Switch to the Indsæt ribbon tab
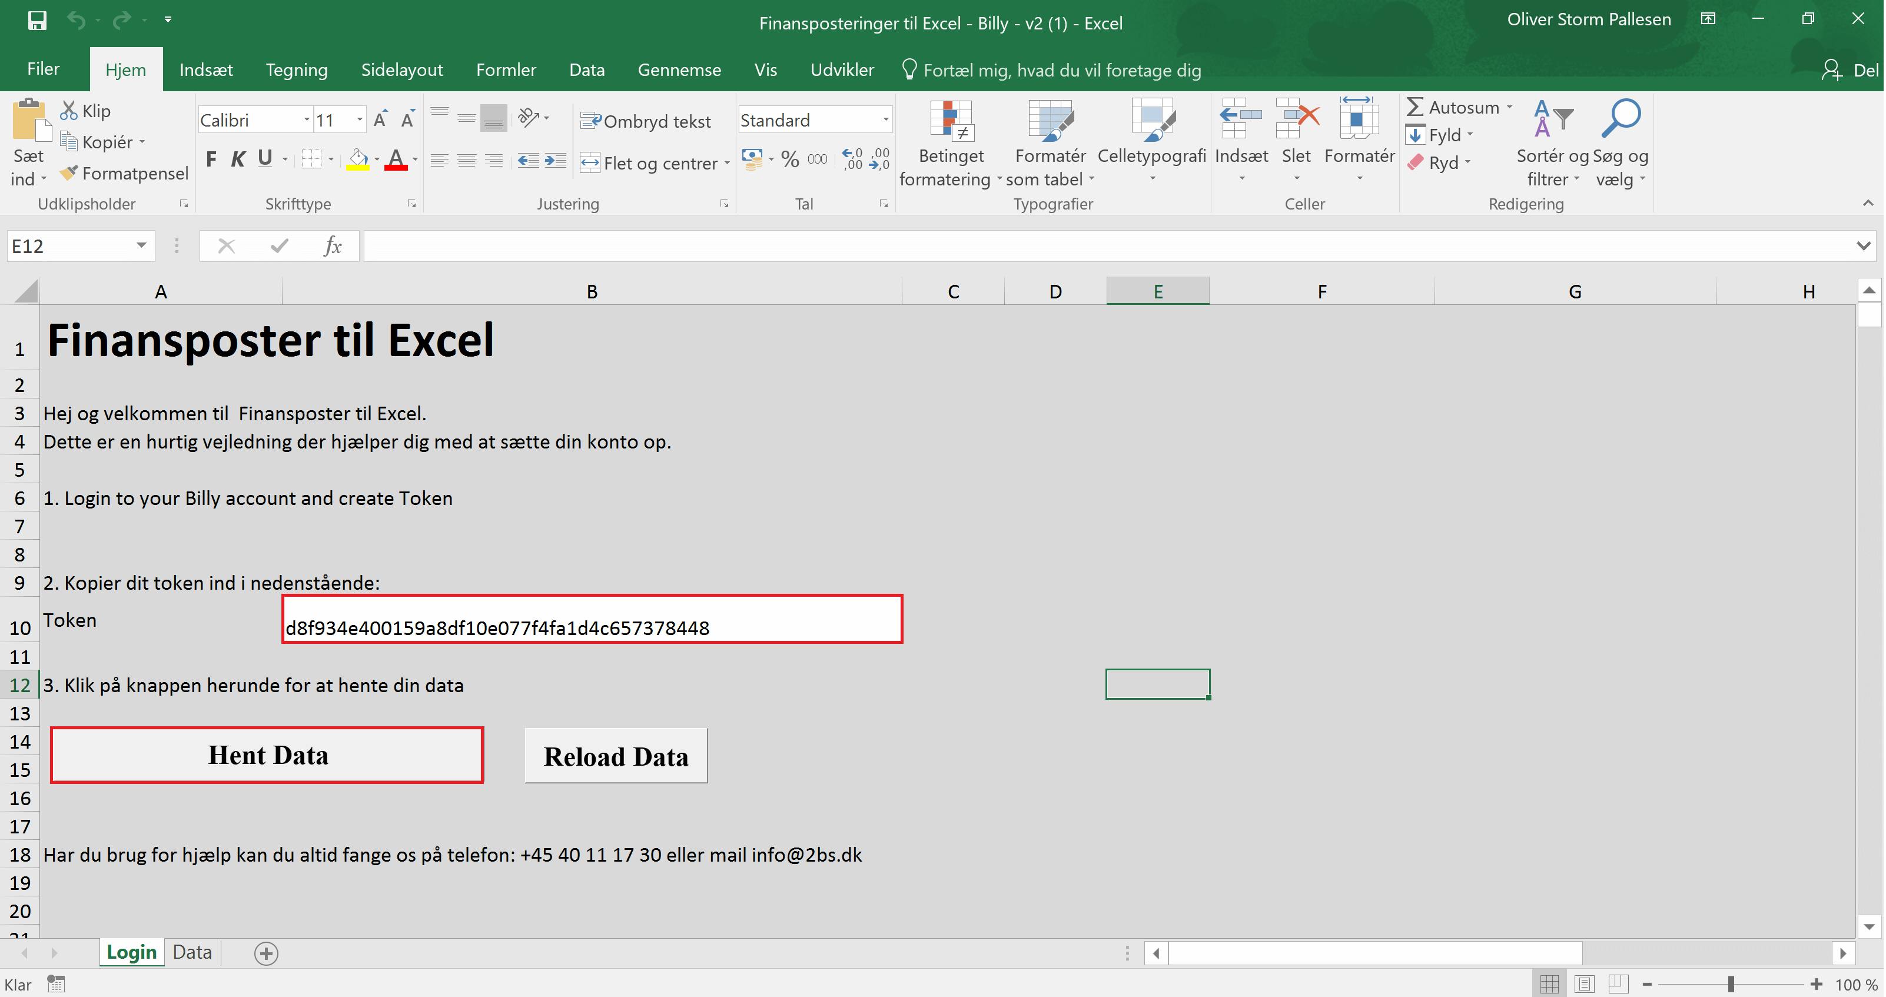This screenshot has width=1886, height=997. 207,69
